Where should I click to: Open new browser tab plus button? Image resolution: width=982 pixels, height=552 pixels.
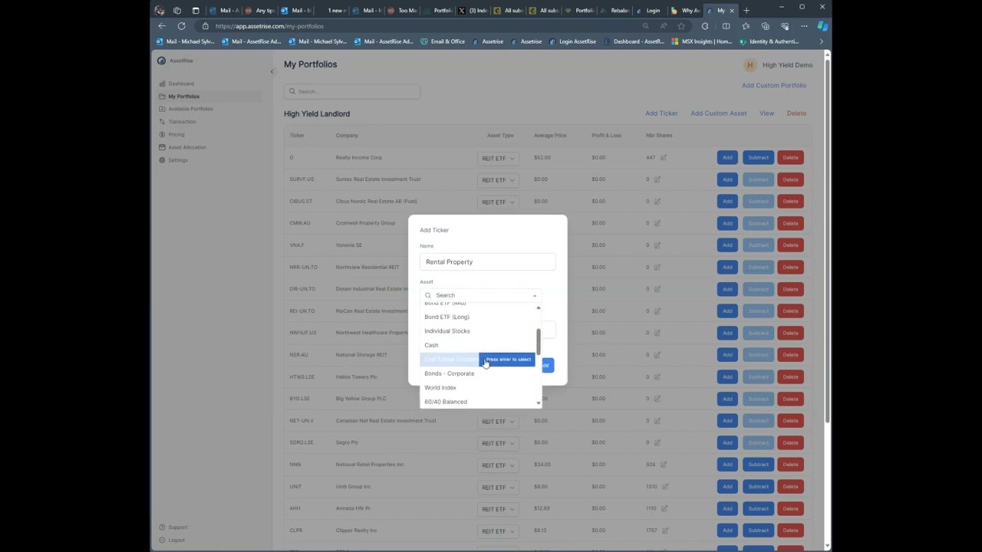point(746,11)
